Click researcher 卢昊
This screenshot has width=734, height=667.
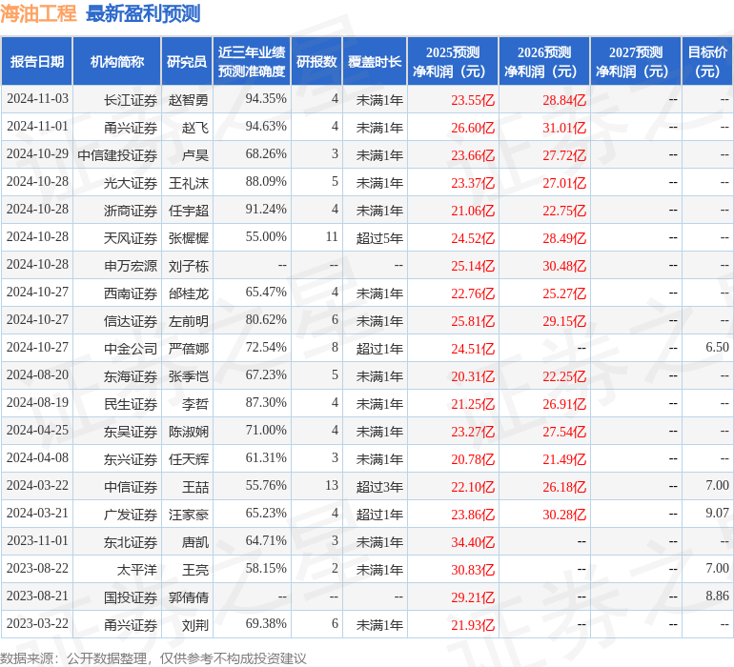tap(195, 155)
